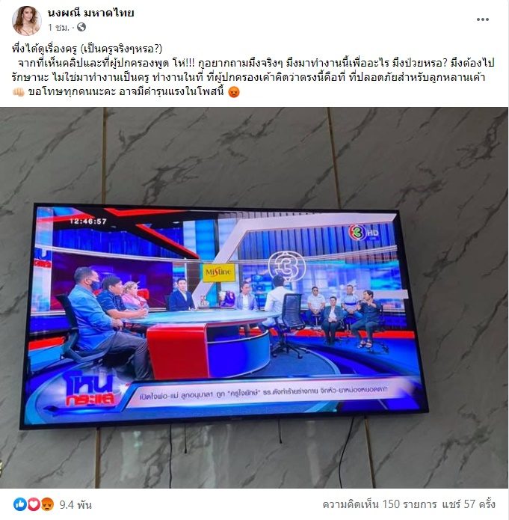This screenshot has height=520, width=509.
Task: Click the โหนกระแส show logo in photo
Action: pyautogui.click(x=90, y=390)
